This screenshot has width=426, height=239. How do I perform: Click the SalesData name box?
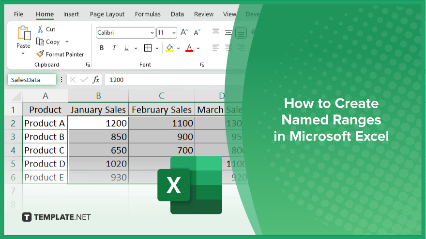coord(32,80)
